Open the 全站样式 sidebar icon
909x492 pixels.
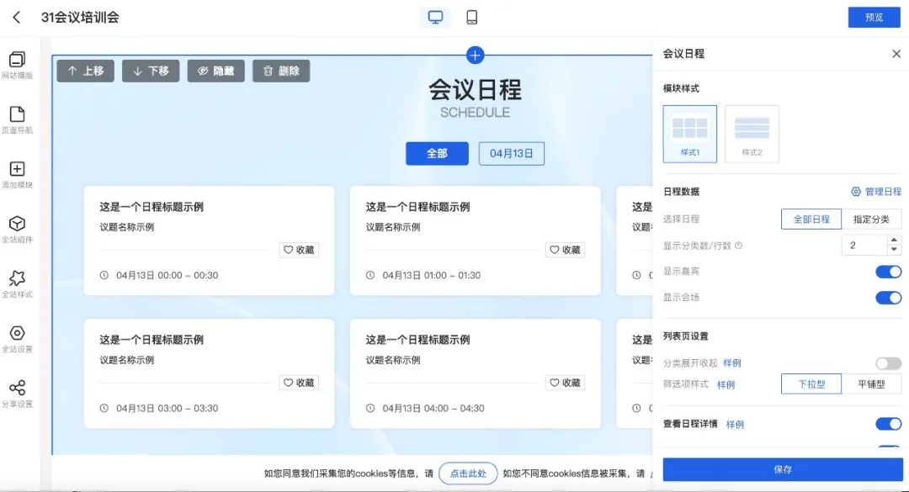[17, 279]
